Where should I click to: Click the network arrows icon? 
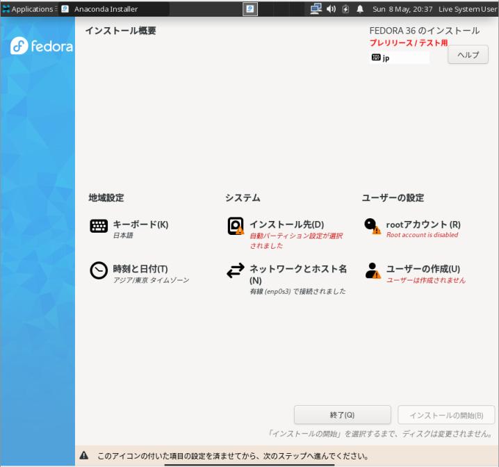pyautogui.click(x=236, y=270)
